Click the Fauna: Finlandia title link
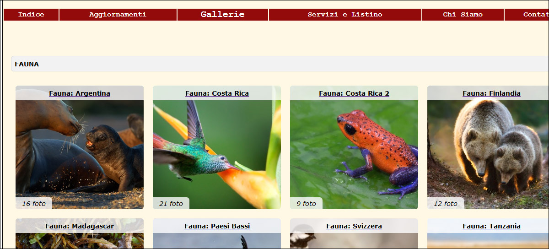This screenshot has height=249, width=549. [491, 93]
